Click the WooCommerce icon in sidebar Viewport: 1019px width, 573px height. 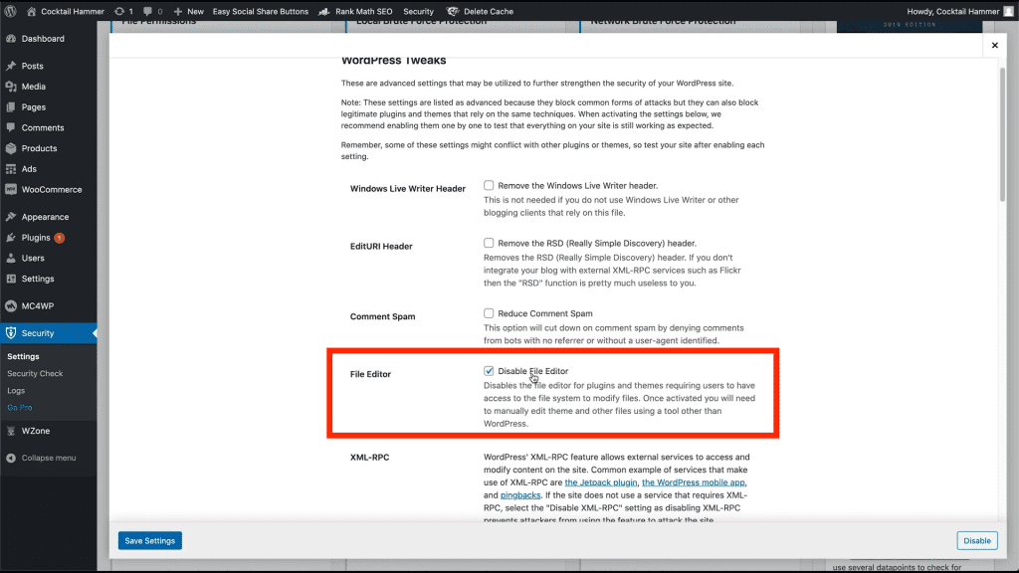pyautogui.click(x=11, y=190)
